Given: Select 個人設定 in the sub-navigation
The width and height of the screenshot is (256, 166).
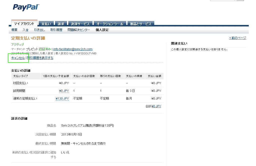Looking at the screenshot, I should tap(102, 30).
